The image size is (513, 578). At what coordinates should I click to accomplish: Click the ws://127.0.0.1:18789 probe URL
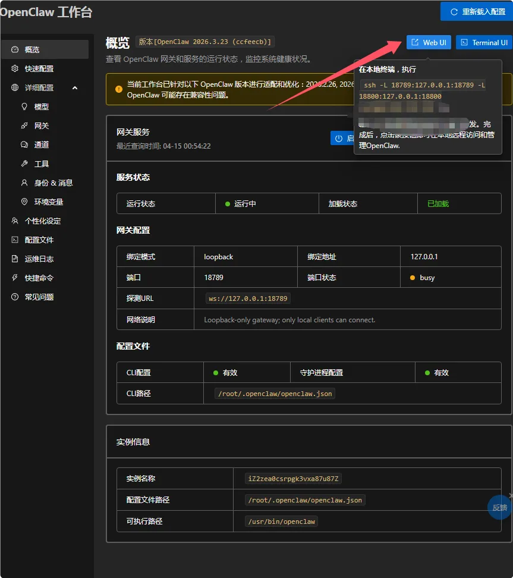coord(248,298)
